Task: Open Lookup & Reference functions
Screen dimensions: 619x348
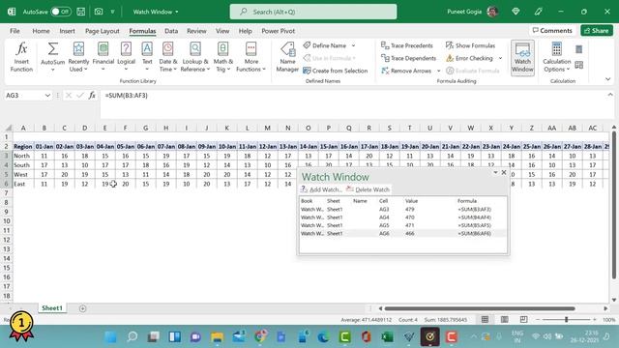Action: pos(195,57)
